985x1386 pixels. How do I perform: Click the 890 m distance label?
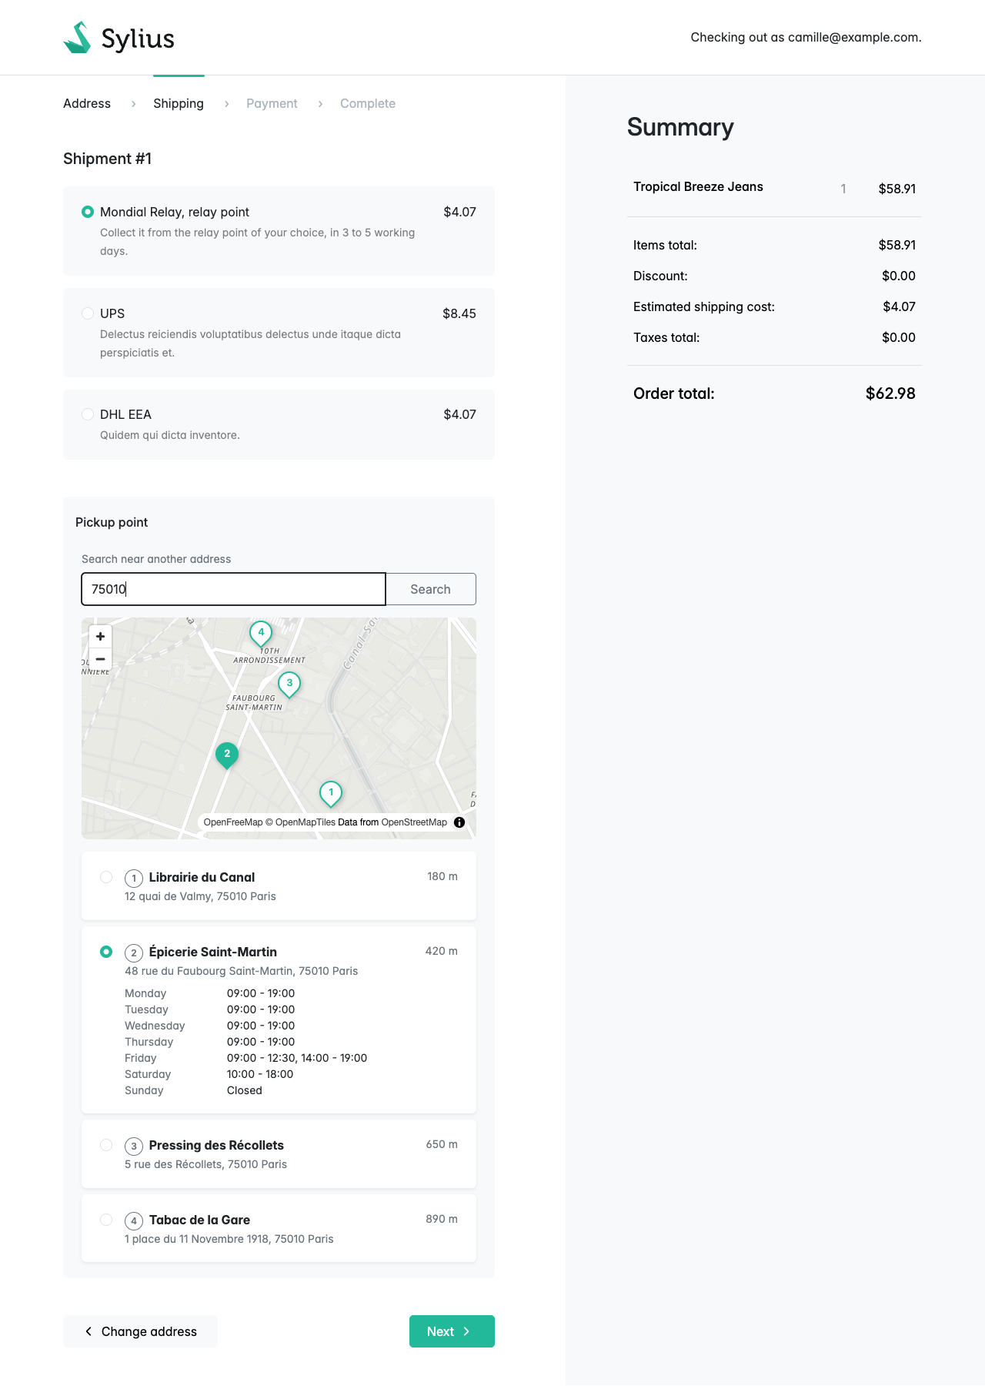[x=442, y=1219]
